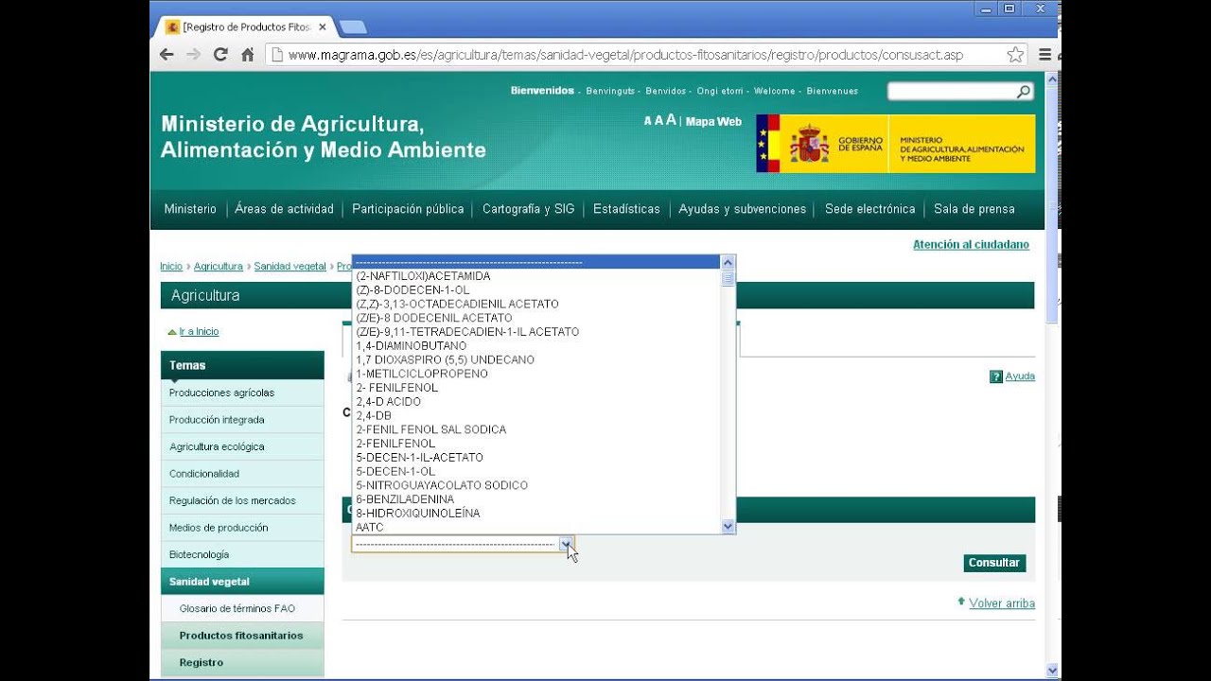Click the site search input field
Image resolution: width=1211 pixels, height=681 pixels.
point(951,92)
